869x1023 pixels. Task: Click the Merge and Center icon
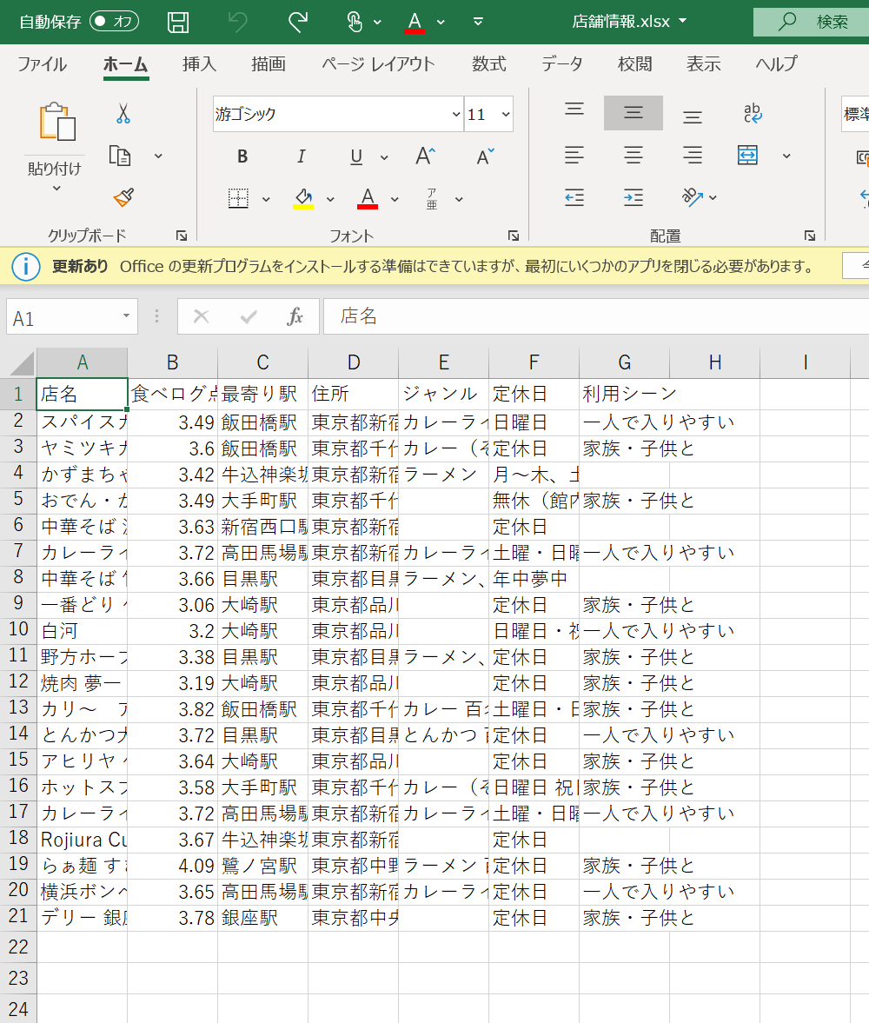coord(747,156)
